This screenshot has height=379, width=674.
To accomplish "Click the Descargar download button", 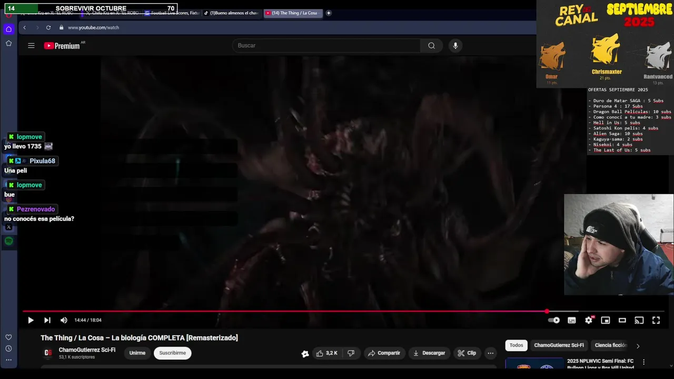I will point(429,353).
